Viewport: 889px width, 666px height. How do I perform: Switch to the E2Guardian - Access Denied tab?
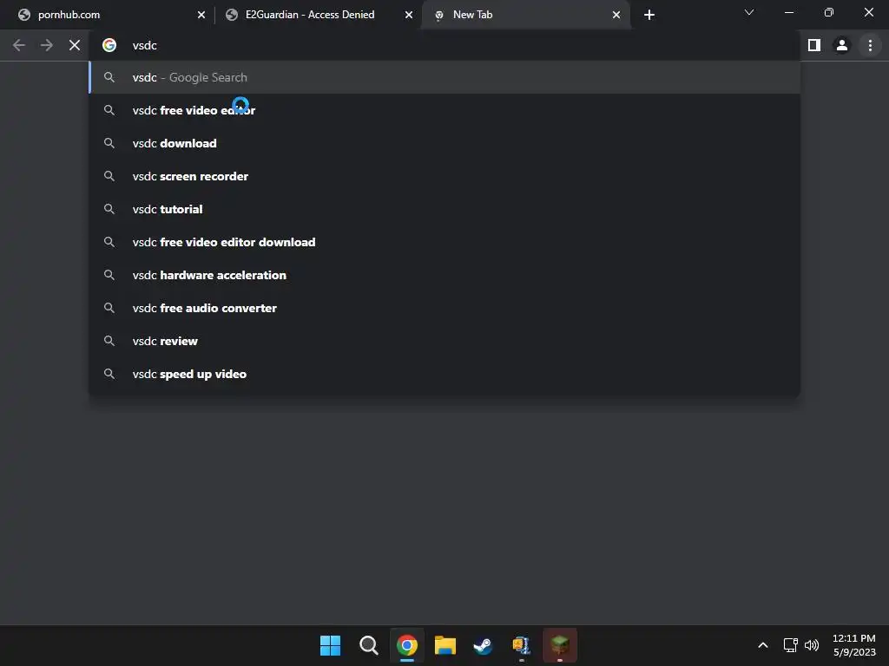(318, 15)
